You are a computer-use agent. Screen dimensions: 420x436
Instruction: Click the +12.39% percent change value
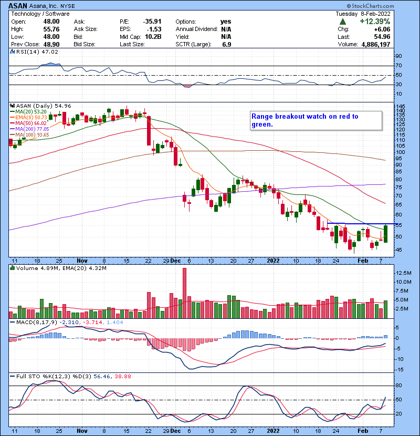tap(375, 22)
